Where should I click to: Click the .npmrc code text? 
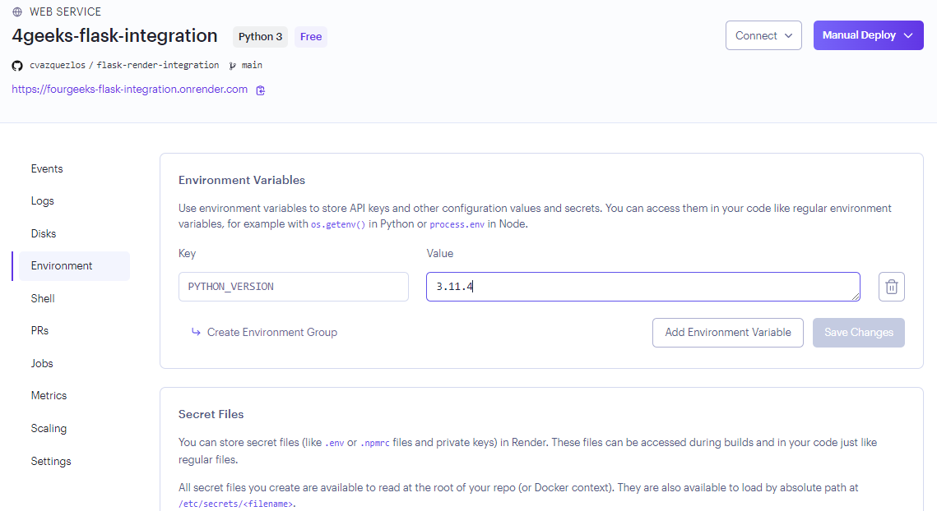(374, 443)
